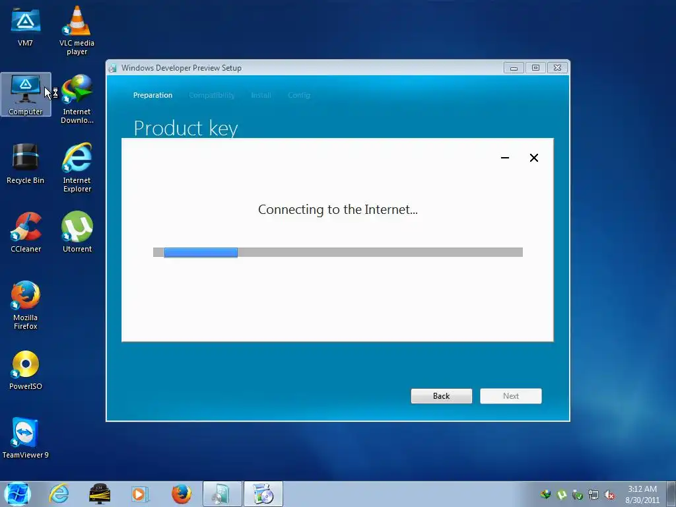Screen dimensions: 676x507
Task: Click the connection progress bar
Action: [x=338, y=252]
